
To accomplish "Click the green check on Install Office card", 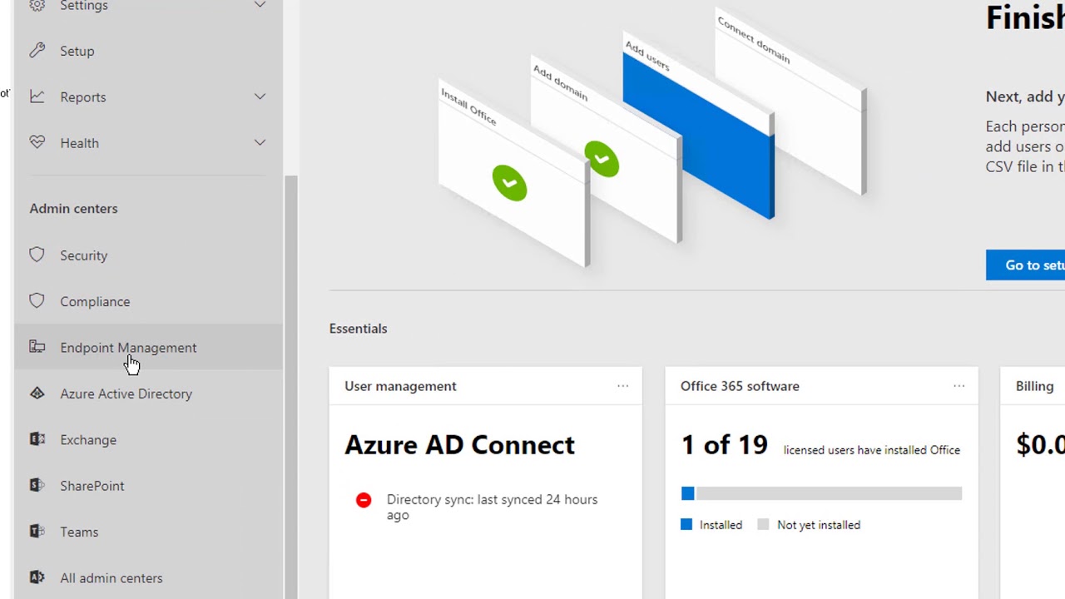I will tap(509, 182).
